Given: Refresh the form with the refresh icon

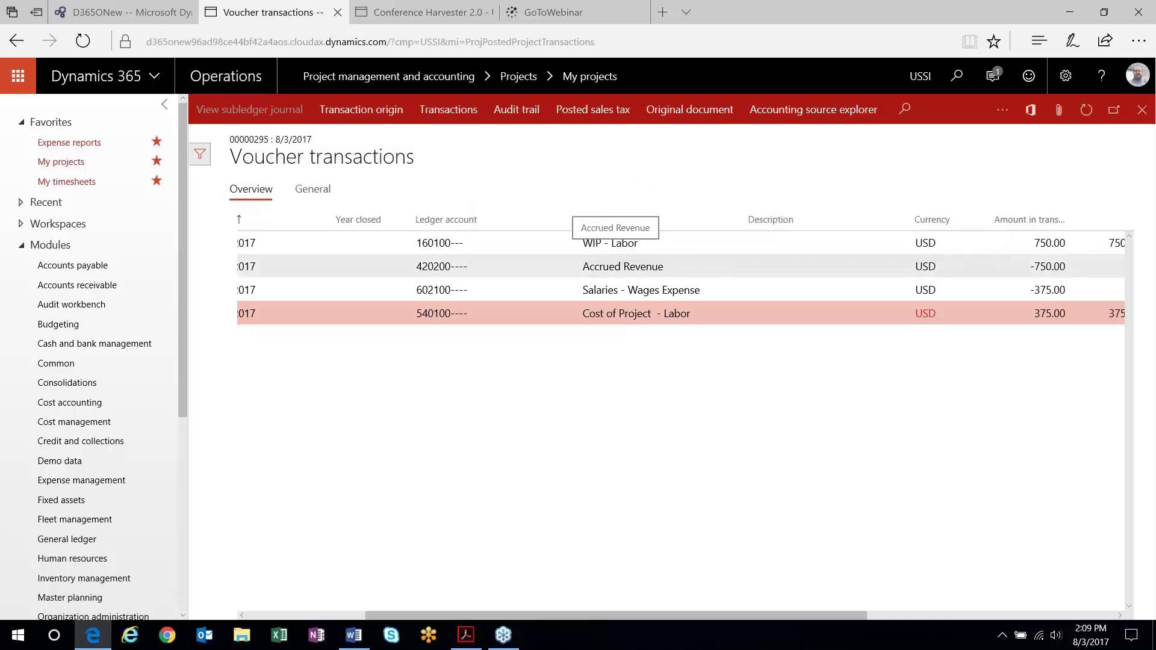Looking at the screenshot, I should click(1086, 110).
